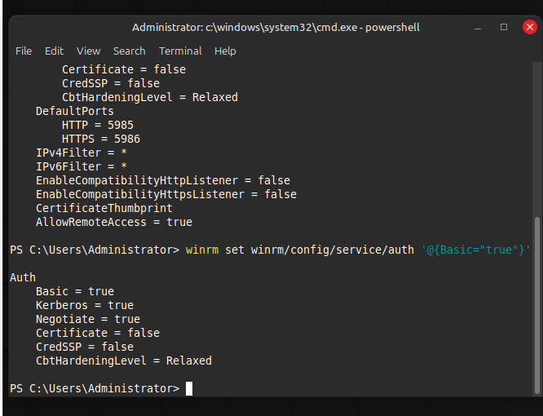Image resolution: width=543 pixels, height=416 pixels.
Task: Open the Terminal menu
Action: tap(180, 51)
